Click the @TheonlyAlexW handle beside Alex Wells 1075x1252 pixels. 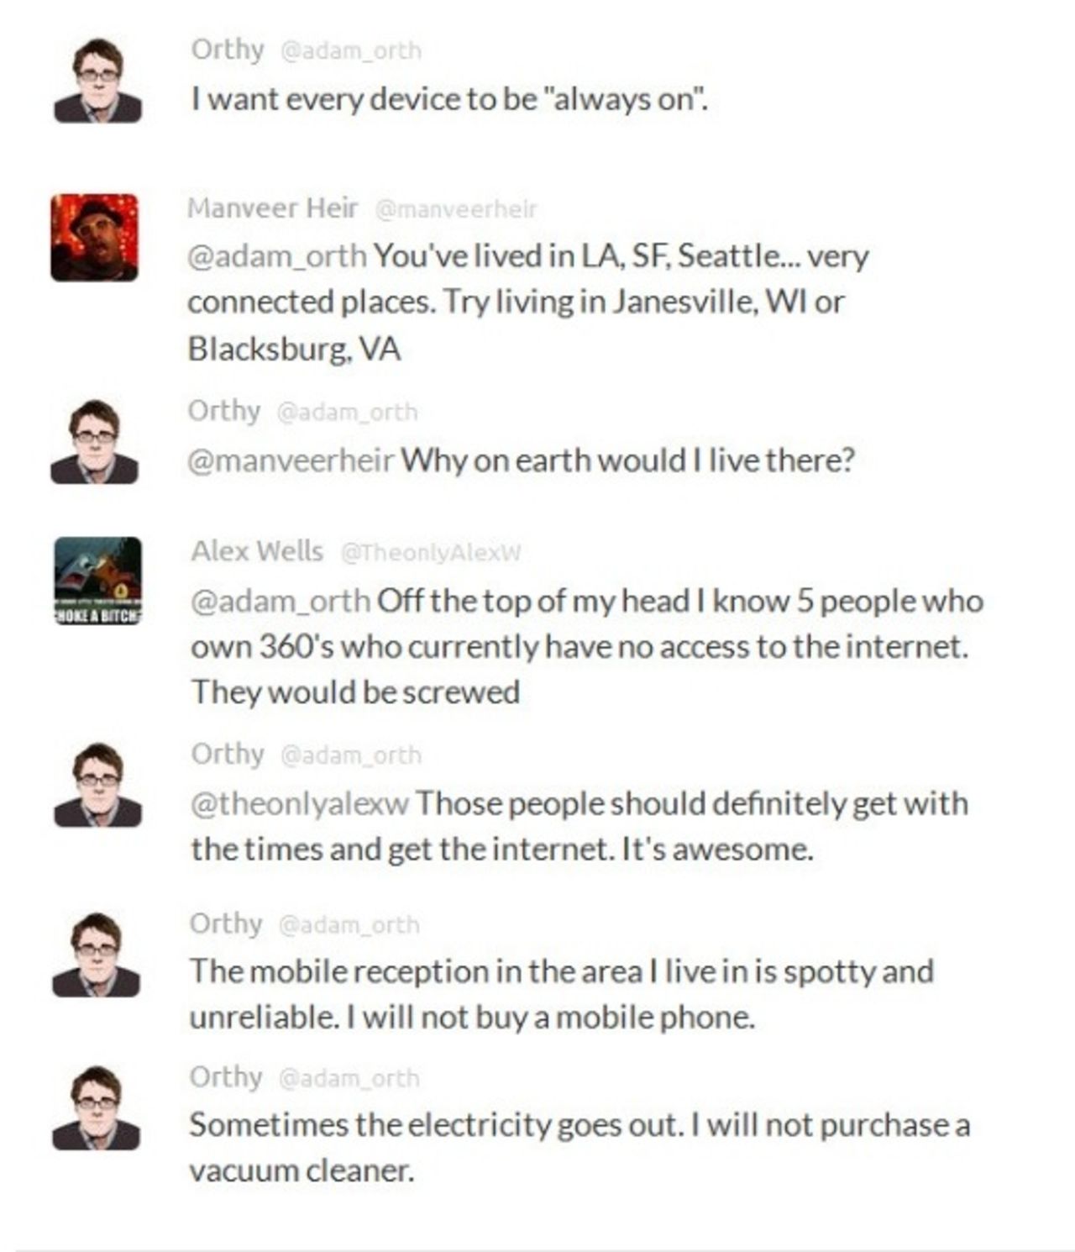pos(430,553)
